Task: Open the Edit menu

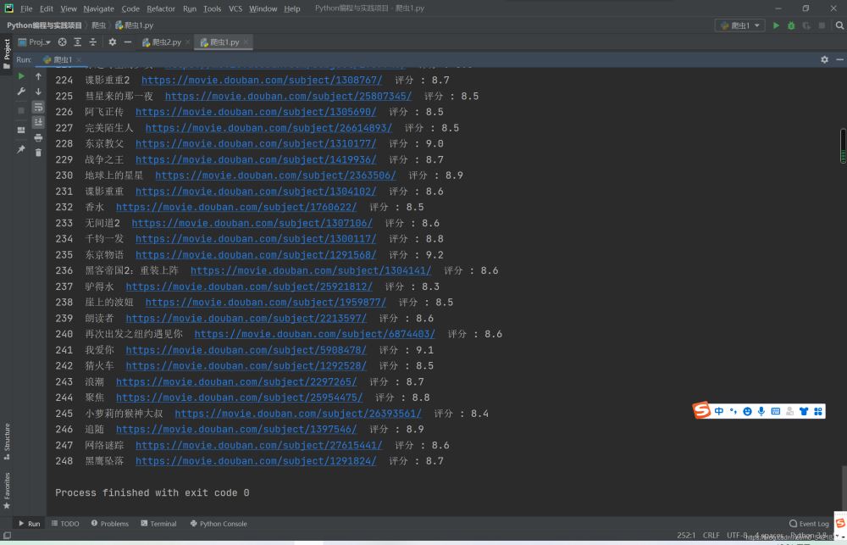Action: pos(47,8)
